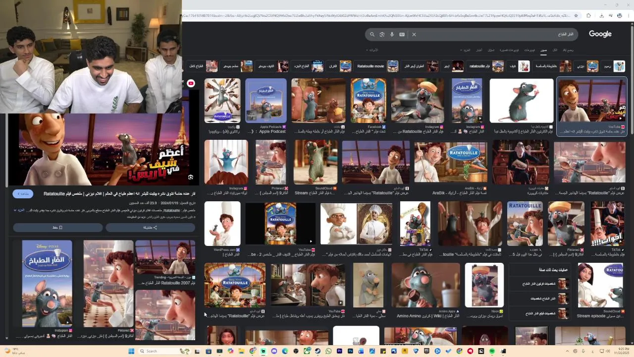Image resolution: width=634 pixels, height=357 pixels.
Task: Open Spotify from the taskbar
Action: pos(492,351)
